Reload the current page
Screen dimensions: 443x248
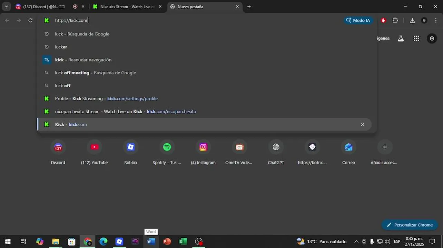coord(30,20)
